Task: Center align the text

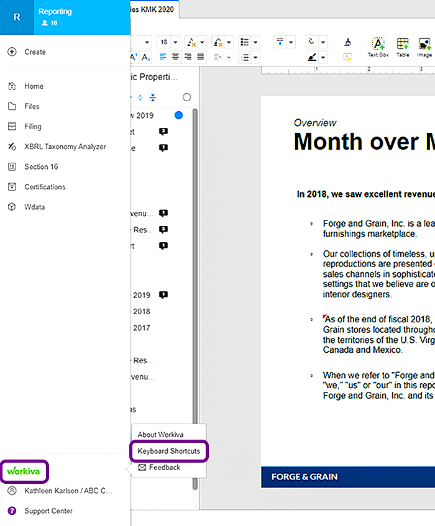Action: pyautogui.click(x=175, y=57)
